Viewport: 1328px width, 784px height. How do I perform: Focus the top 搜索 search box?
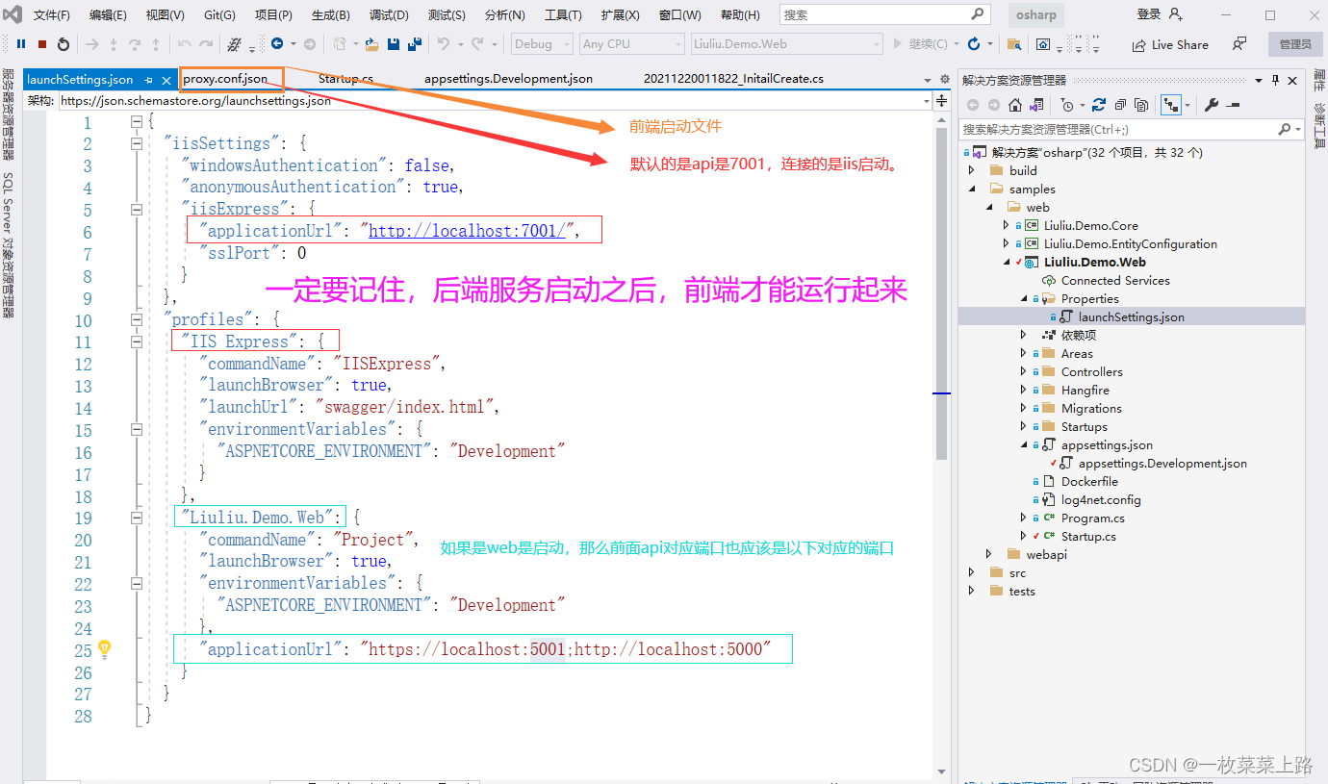click(884, 14)
